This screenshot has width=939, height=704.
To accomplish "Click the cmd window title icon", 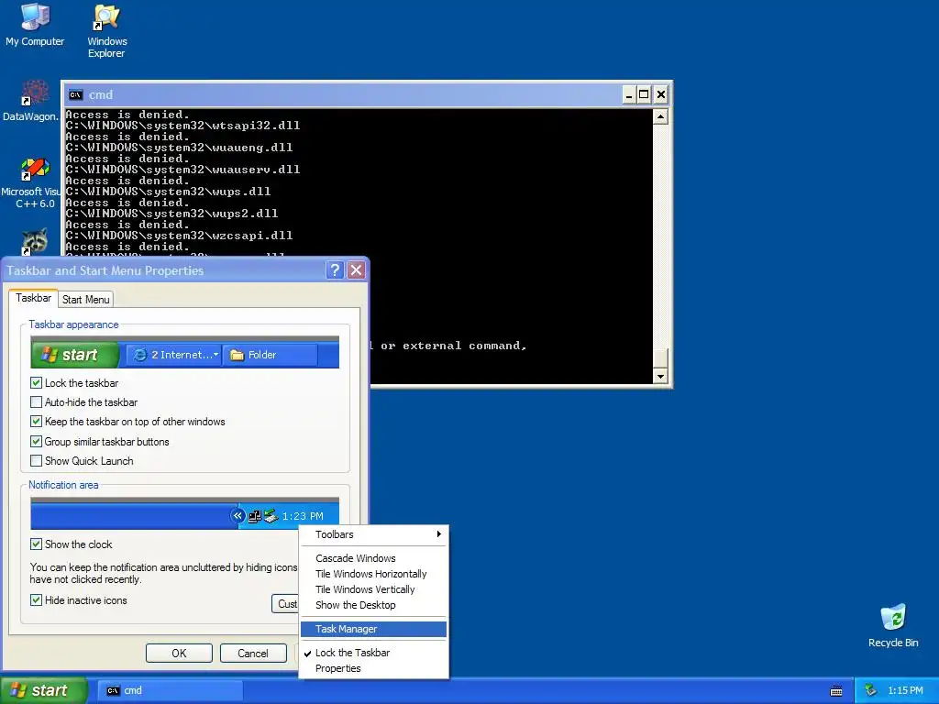I will click(x=76, y=94).
